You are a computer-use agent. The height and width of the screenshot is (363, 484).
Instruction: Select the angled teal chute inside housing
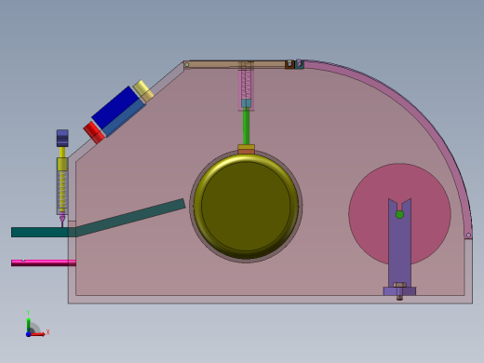click(131, 217)
